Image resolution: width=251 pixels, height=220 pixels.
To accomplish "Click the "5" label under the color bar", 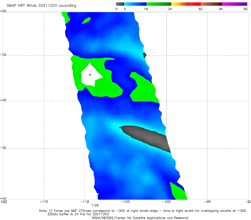I will [x=125, y=9].
